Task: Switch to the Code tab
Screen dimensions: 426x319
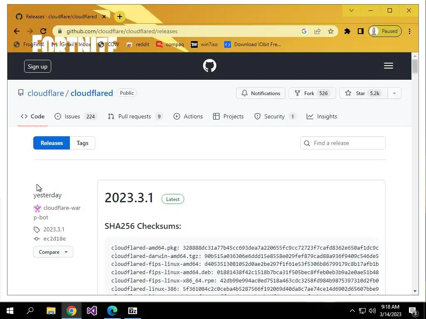Action: (x=32, y=116)
